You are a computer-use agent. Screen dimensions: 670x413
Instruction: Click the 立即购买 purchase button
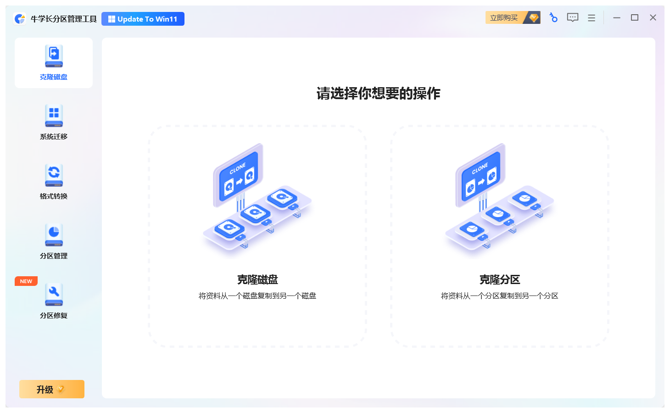pyautogui.click(x=513, y=17)
